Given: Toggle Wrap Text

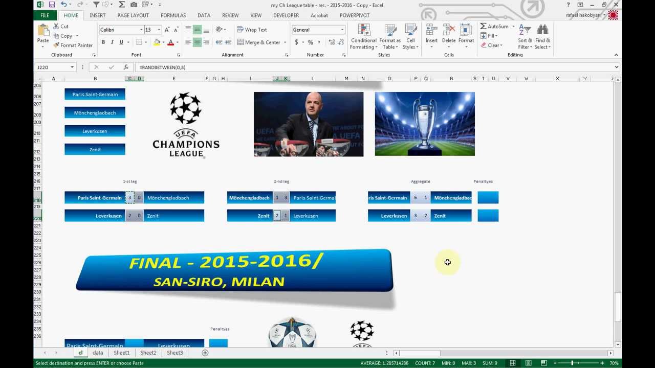Looking at the screenshot, I should tap(252, 30).
